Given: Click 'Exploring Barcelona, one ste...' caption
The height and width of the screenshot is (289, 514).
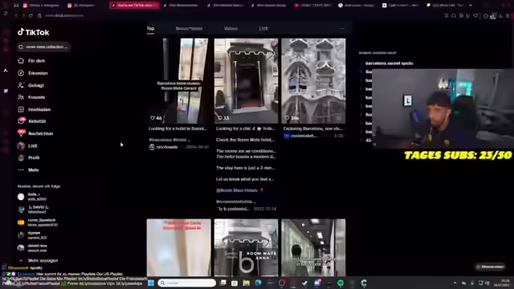Looking at the screenshot, I should coord(313,128).
